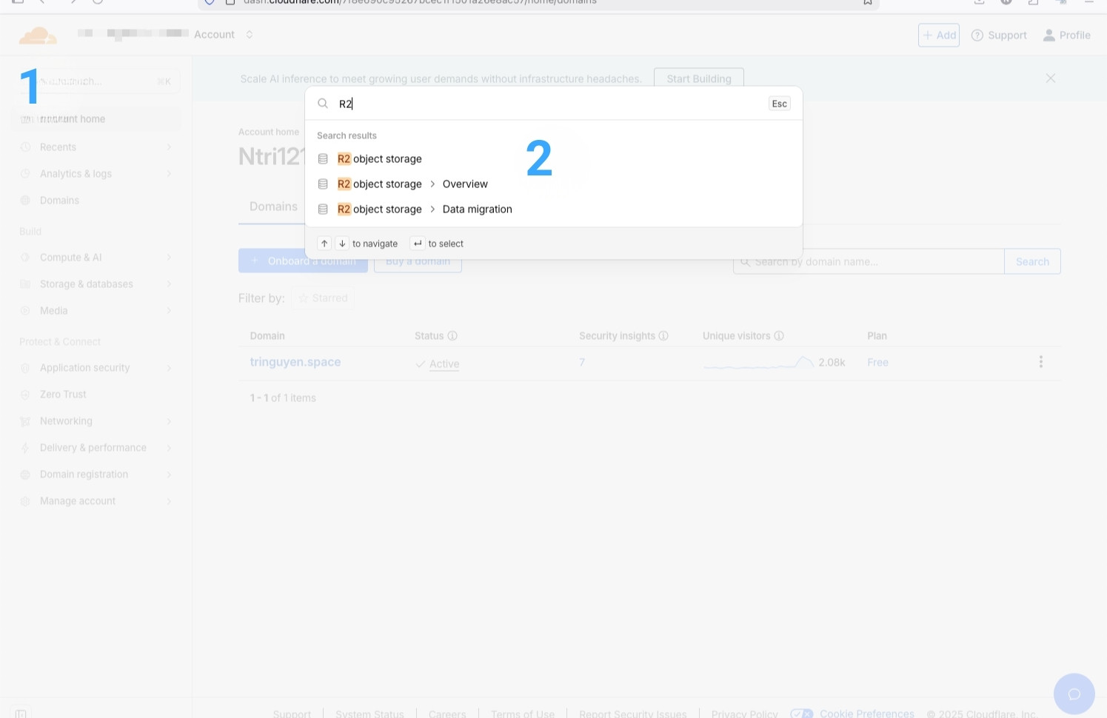Open options menu for tringuyen.space row
Viewport: 1107px width, 718px height.
(x=1041, y=361)
